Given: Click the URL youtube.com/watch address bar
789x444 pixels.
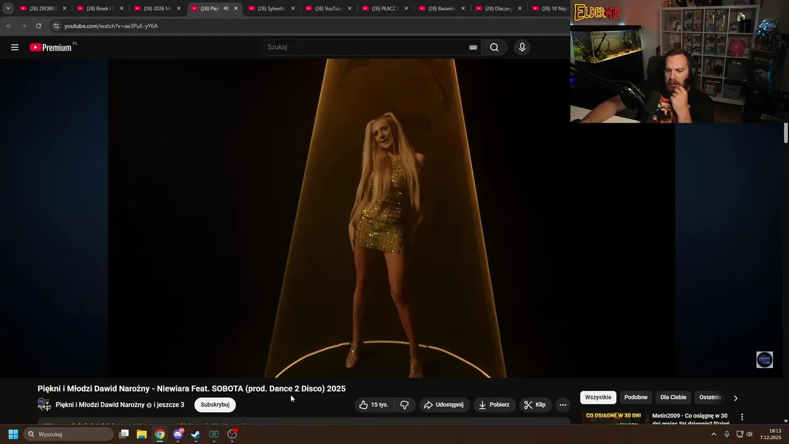Looking at the screenshot, I should [x=111, y=26].
